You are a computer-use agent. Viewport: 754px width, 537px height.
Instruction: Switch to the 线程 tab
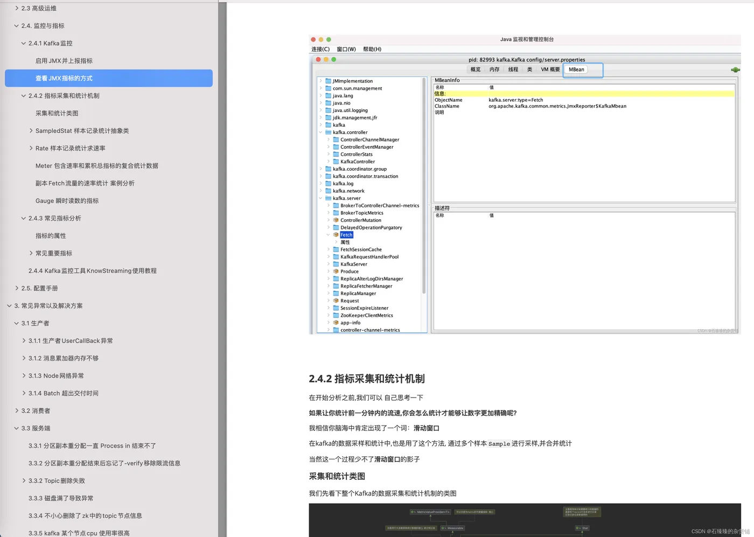(513, 69)
